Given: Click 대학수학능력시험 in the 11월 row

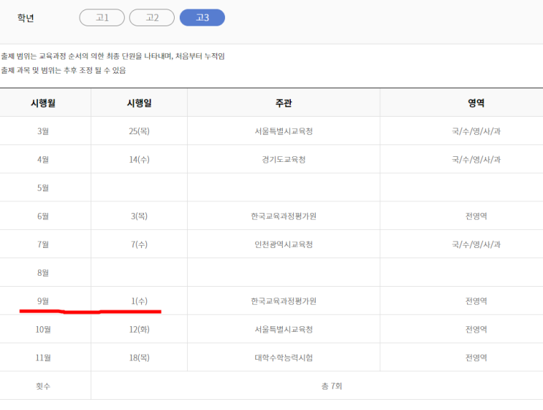Looking at the screenshot, I should (x=284, y=357).
